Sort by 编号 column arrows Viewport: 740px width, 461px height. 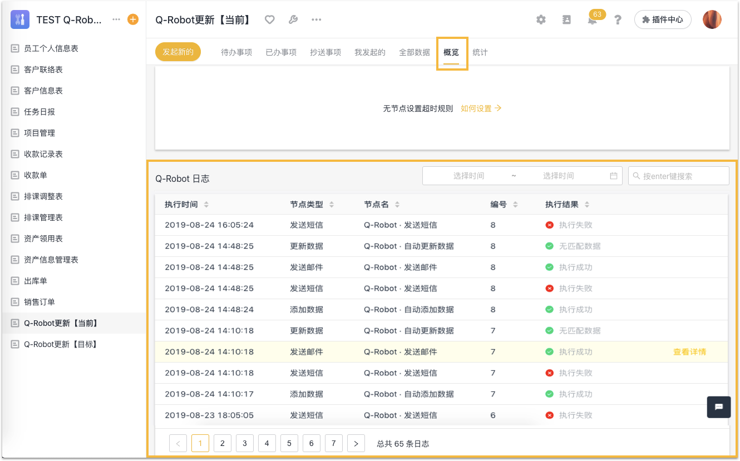point(515,205)
